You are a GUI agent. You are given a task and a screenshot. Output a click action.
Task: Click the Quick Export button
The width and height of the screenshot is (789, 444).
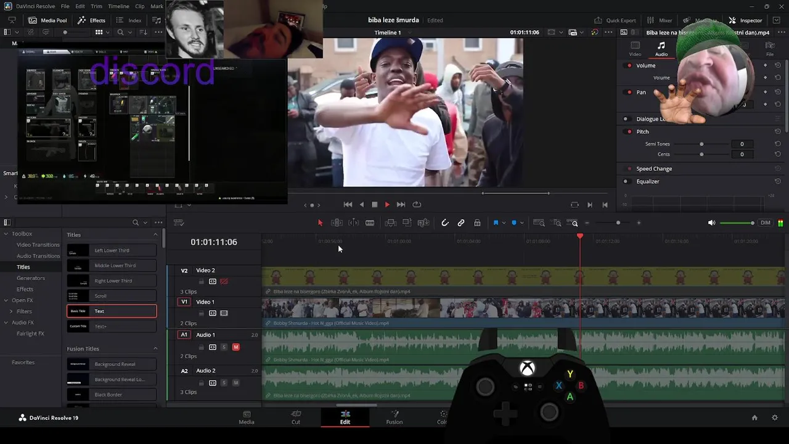click(615, 20)
